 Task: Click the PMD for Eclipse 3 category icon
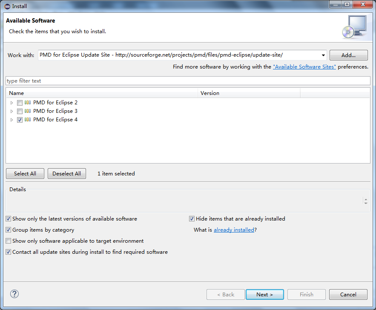(28, 111)
